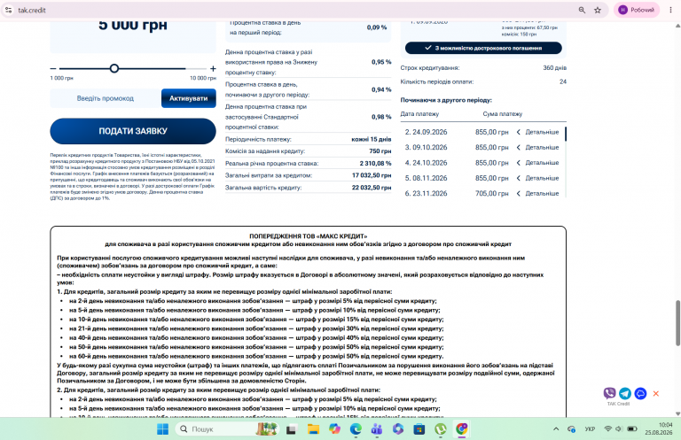Click the label Починаючи з другого періоду:
This screenshot has height=440, width=681.
tap(446, 100)
